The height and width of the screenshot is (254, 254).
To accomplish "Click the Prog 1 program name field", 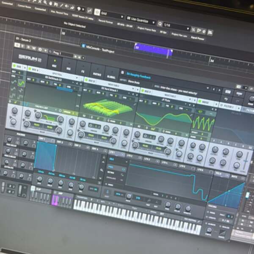I will click(x=63, y=54).
